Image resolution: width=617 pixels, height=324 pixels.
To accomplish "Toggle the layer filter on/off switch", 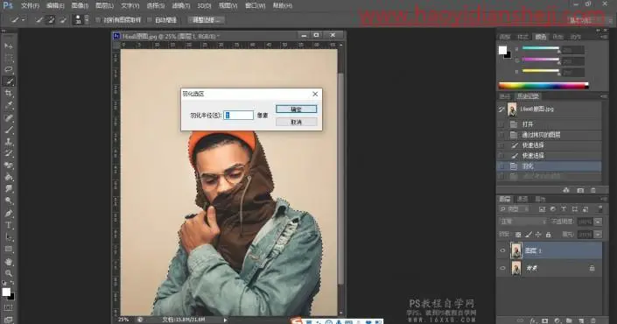I will point(600,208).
